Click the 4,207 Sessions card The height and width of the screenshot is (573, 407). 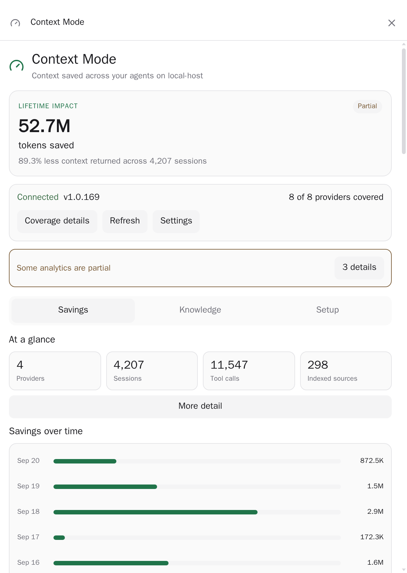coord(152,371)
